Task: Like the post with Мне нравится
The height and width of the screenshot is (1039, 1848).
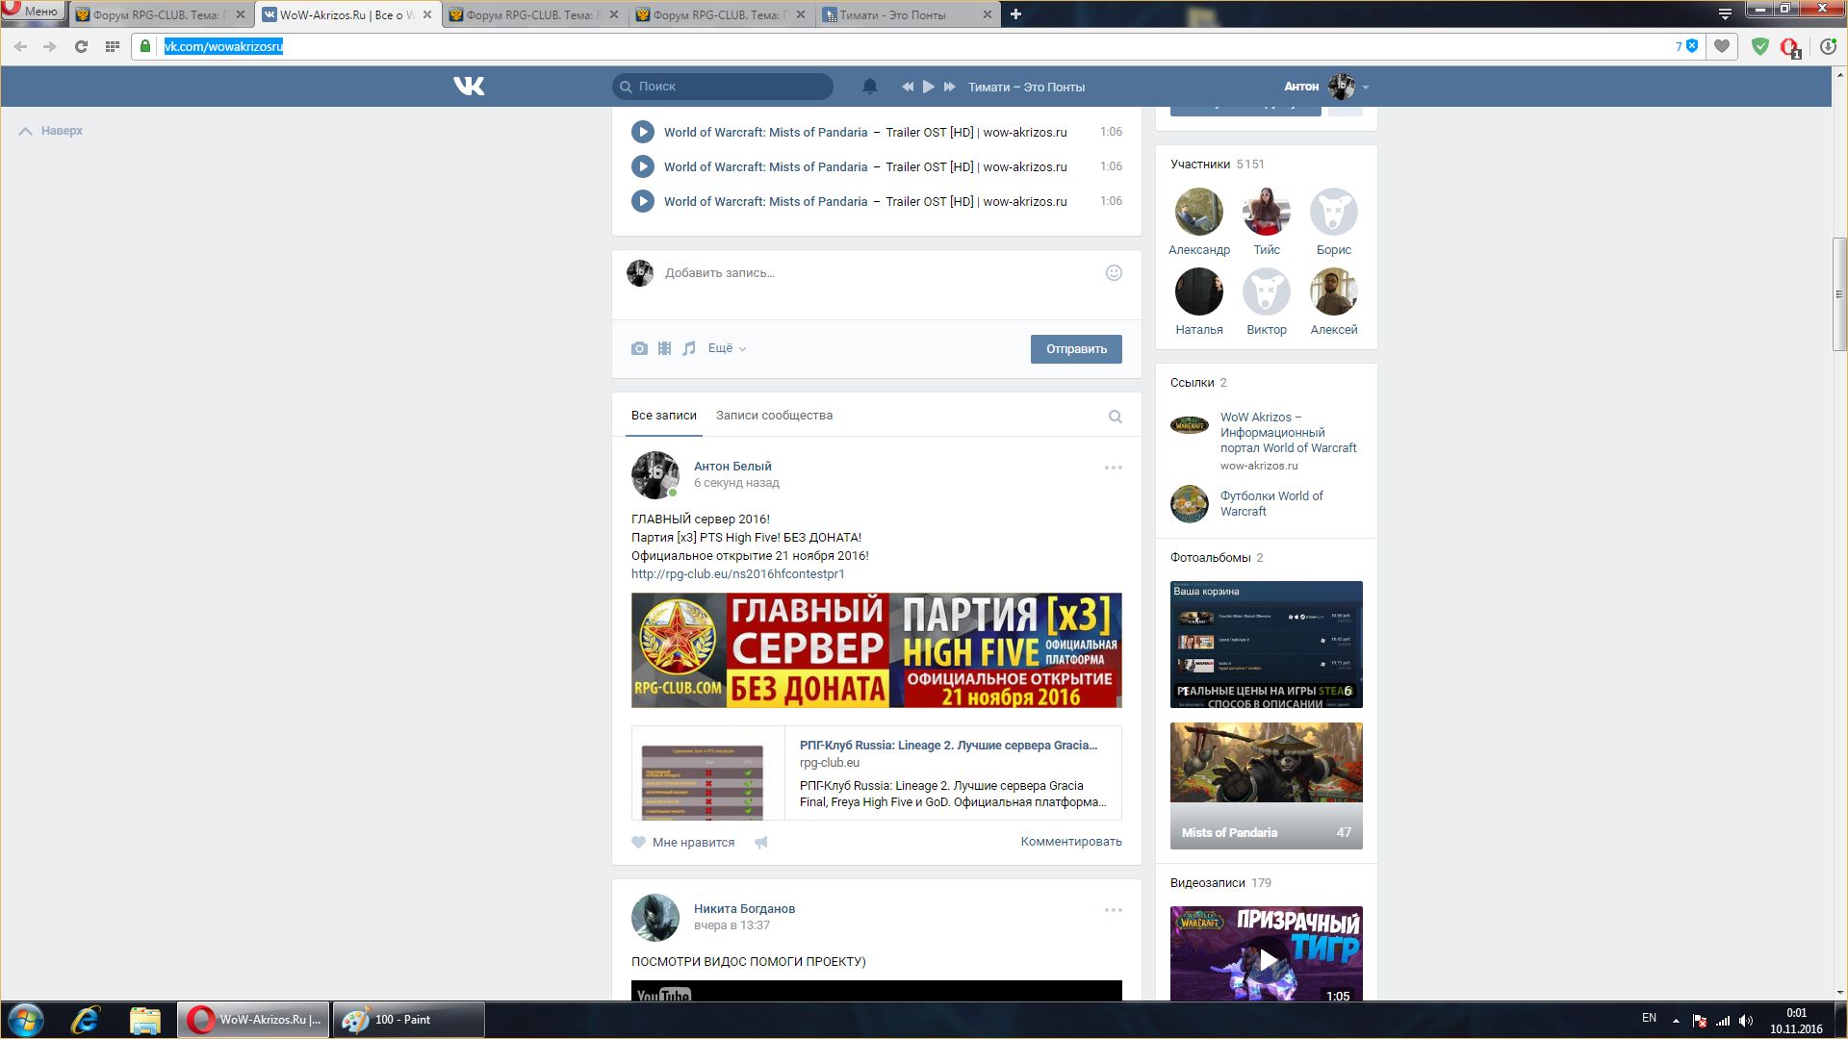Action: coord(683,843)
